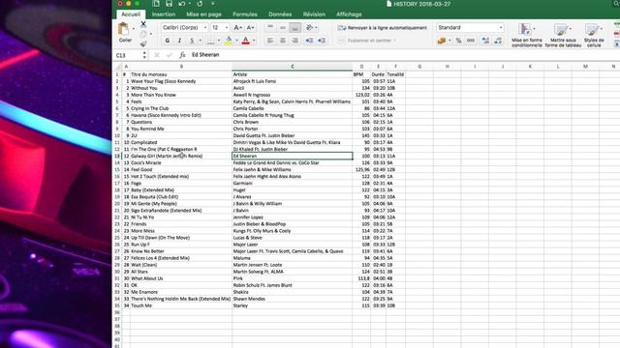The height and width of the screenshot is (348, 620).
Task: Decrease indent of cell content
Action: (x=309, y=41)
